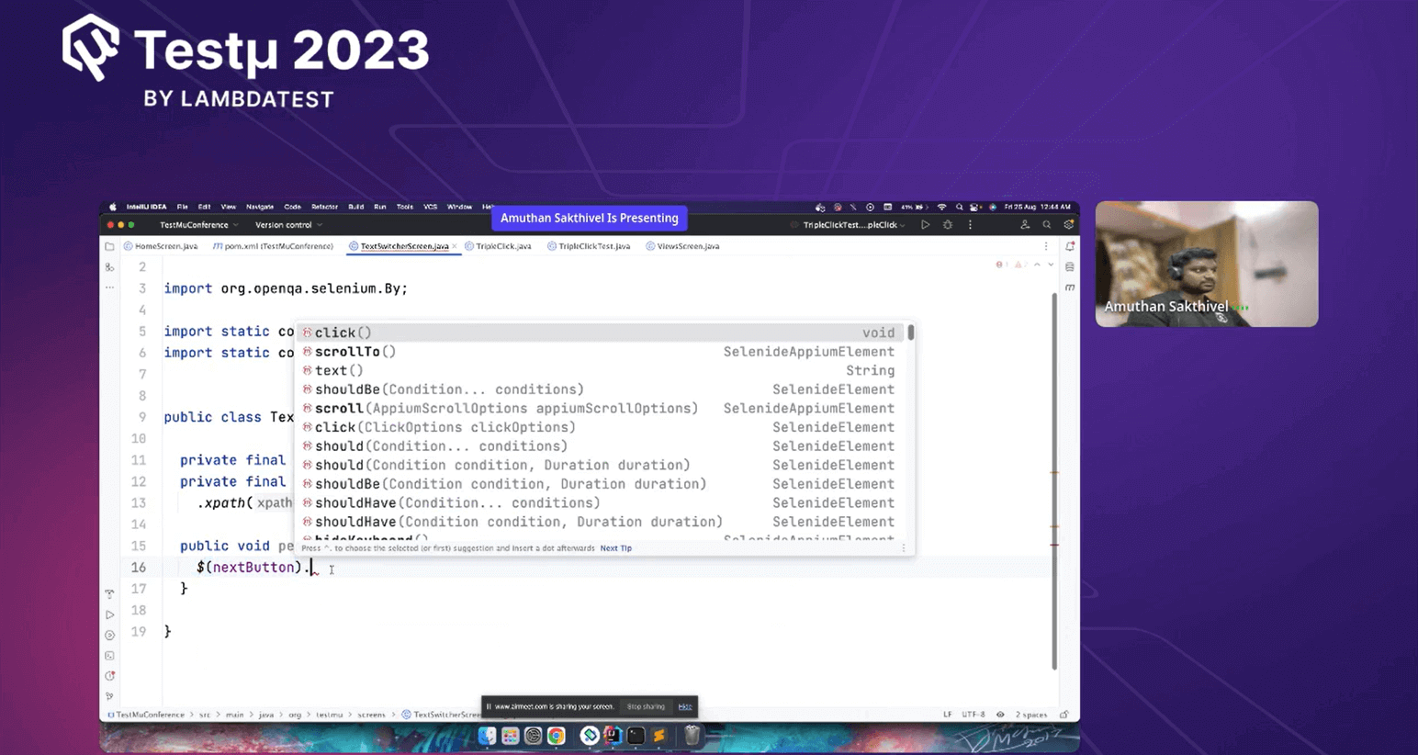Open the Project tool window folder icon
This screenshot has height=755, width=1418.
109,246
